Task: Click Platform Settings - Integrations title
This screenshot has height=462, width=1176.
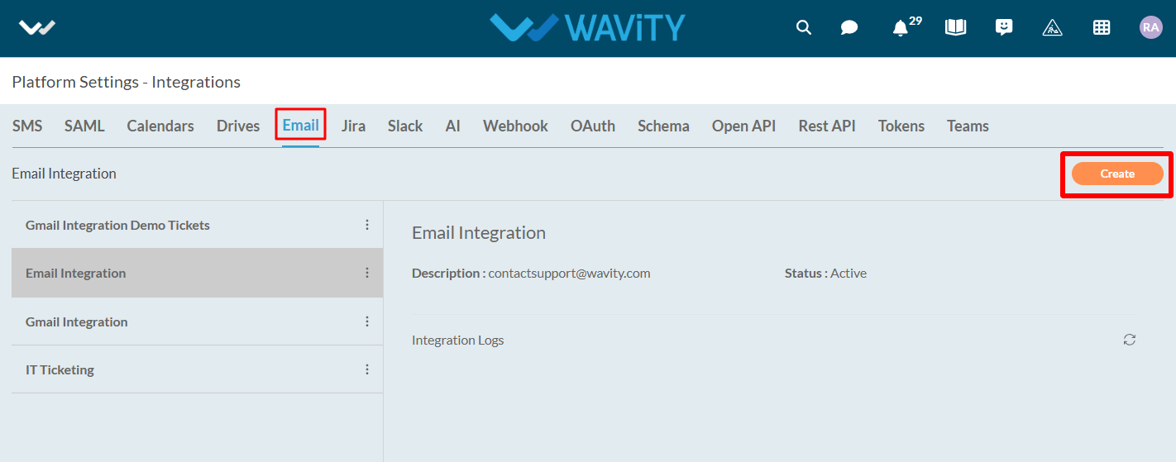Action: [127, 82]
